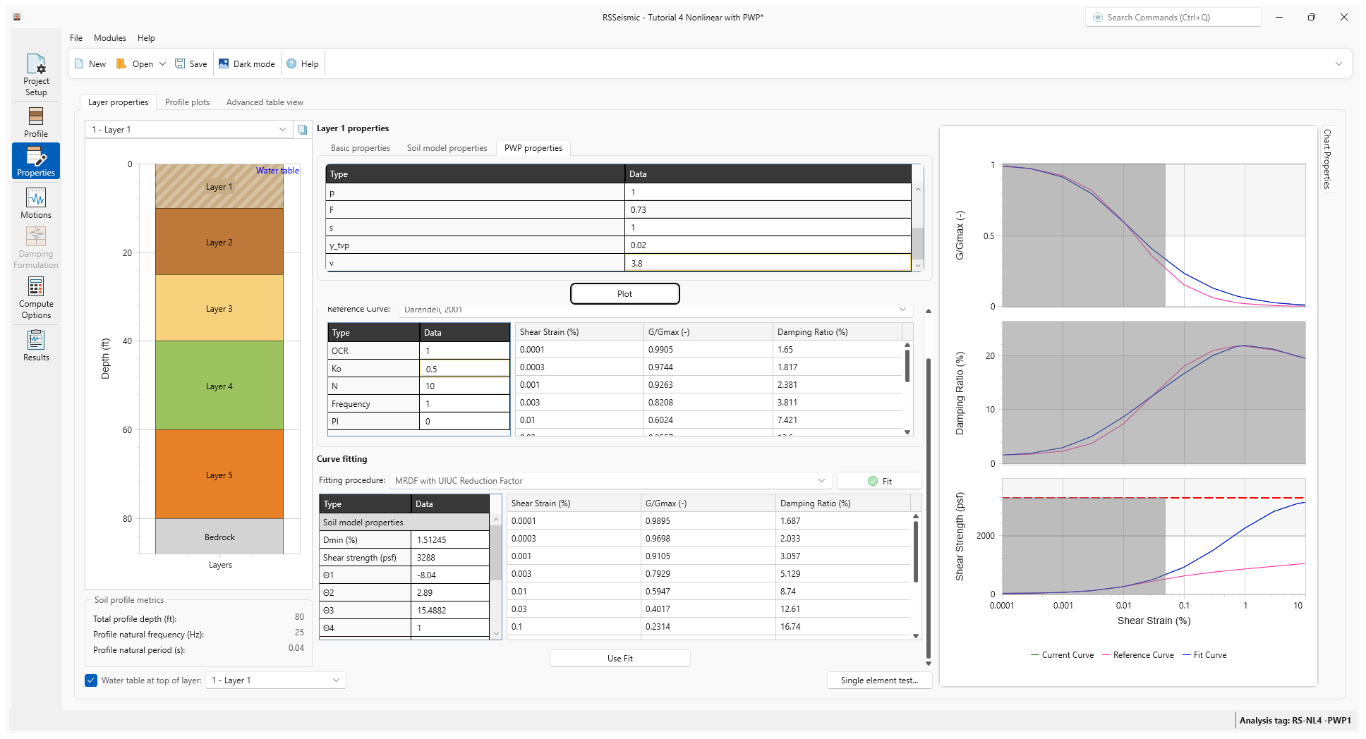The image size is (1366, 739).
Task: Click copy layer properties icon
Action: (303, 130)
